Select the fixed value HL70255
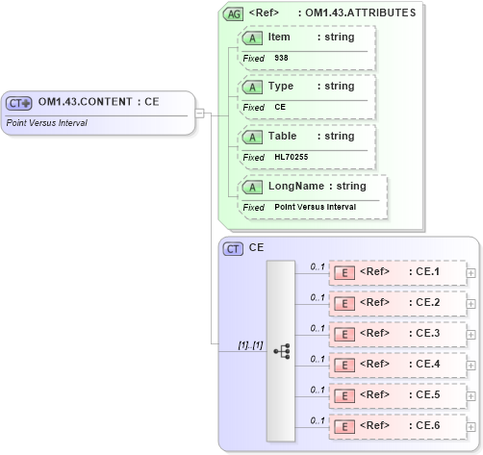This screenshot has height=455, width=483. click(291, 157)
